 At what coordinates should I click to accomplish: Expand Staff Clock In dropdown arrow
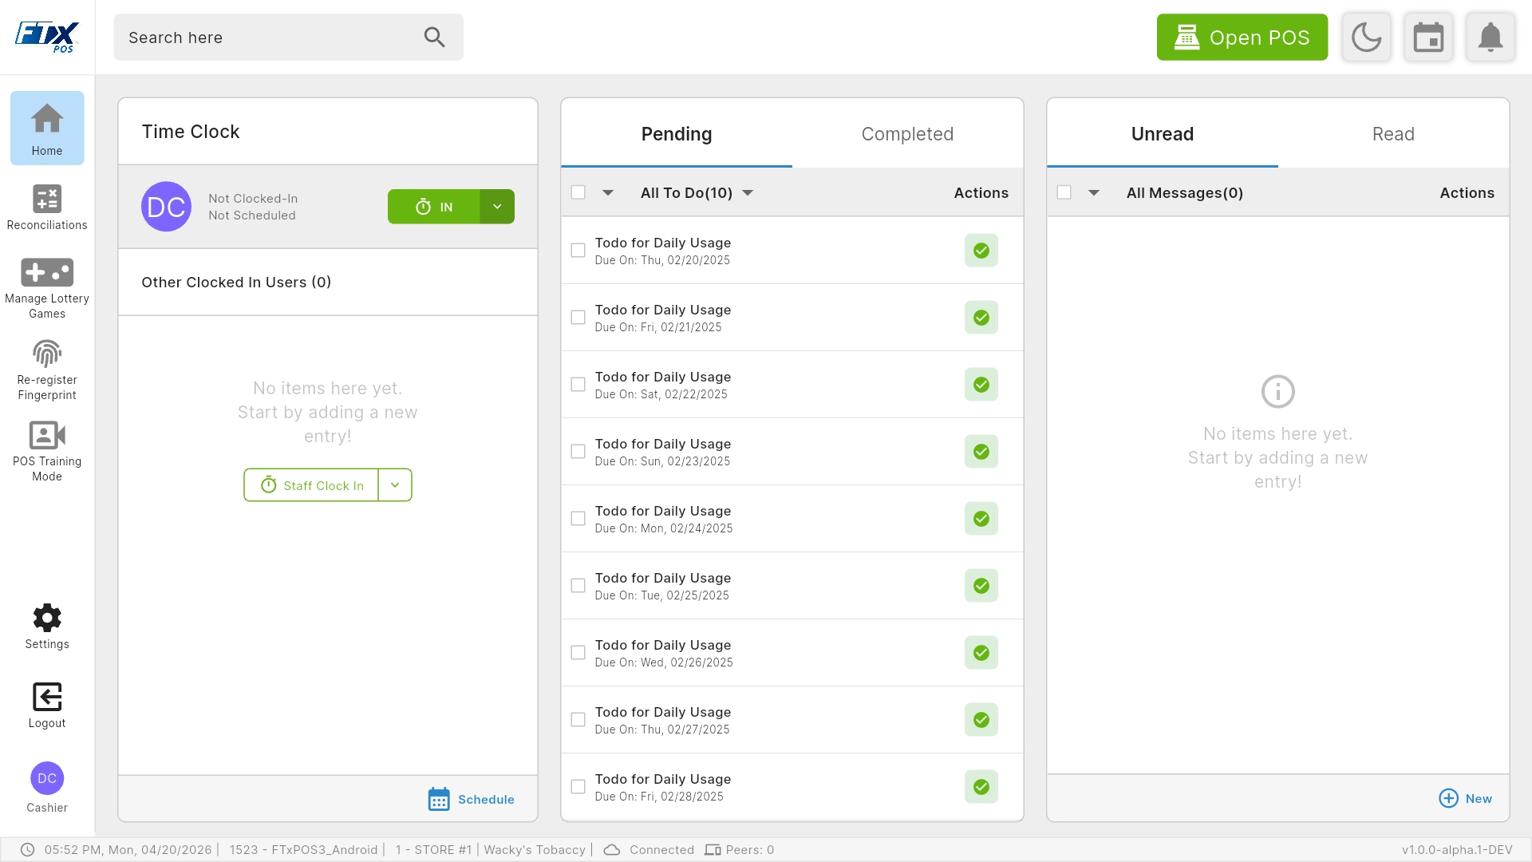pos(395,485)
